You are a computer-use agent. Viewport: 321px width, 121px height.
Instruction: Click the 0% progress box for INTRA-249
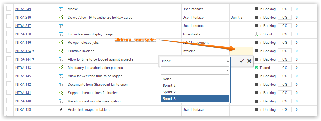[x=285, y=9]
